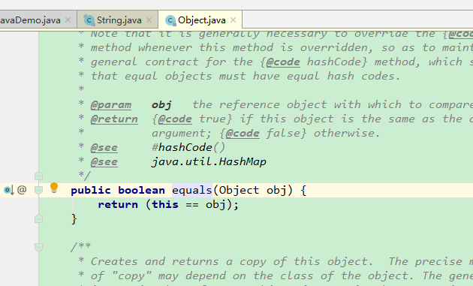Image resolution: width=473 pixels, height=286 pixels.
Task: Collapse the Javadoc starting 'Creates and returns'
Action: [38, 247]
